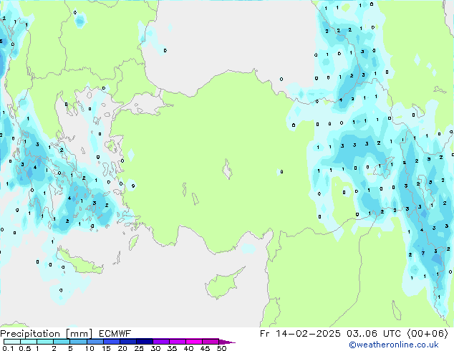
Task: Click the '50' legend scale label
Action: pos(221,348)
